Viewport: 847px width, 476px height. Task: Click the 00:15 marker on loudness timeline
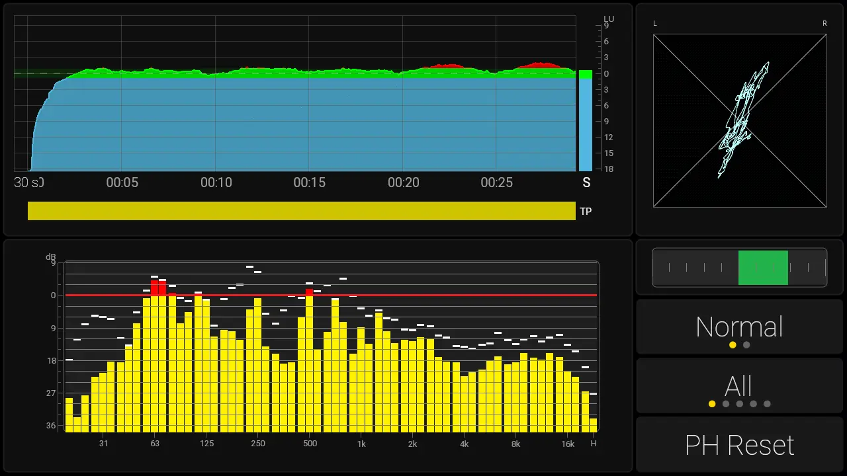point(310,182)
